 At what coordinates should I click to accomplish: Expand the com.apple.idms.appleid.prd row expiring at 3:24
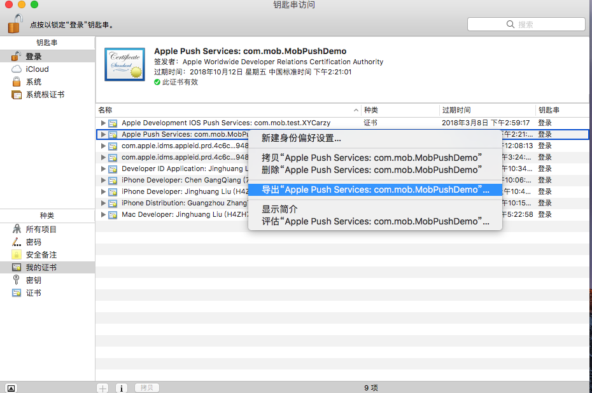103,157
